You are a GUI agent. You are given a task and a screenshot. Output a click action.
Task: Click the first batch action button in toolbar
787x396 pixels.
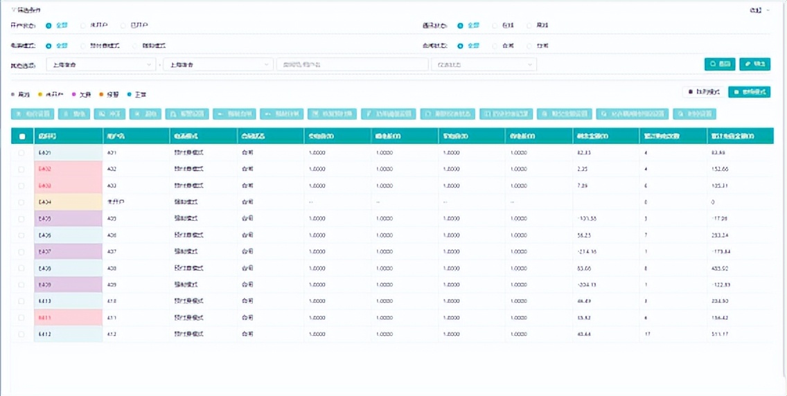click(32, 114)
